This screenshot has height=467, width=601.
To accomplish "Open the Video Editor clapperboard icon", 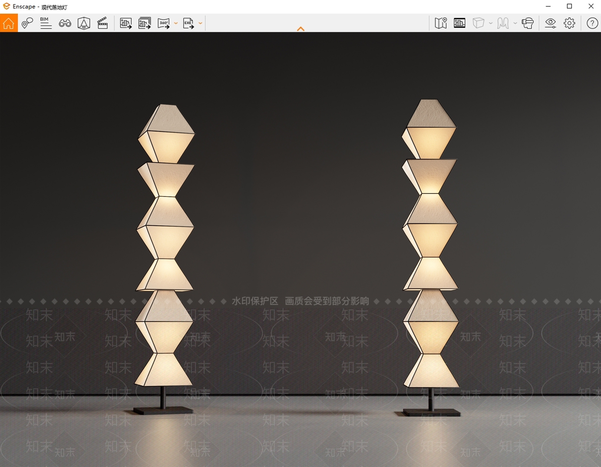I will [103, 23].
